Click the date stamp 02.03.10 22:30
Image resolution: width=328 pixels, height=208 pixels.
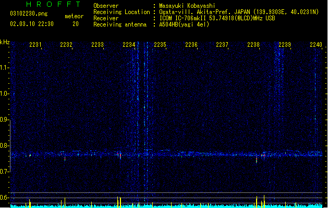tap(32, 24)
